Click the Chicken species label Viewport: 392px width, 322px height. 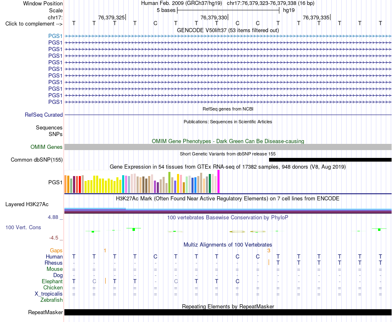click(x=53, y=287)
